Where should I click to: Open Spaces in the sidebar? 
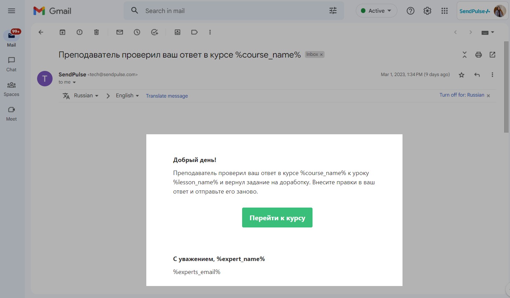[x=11, y=89]
